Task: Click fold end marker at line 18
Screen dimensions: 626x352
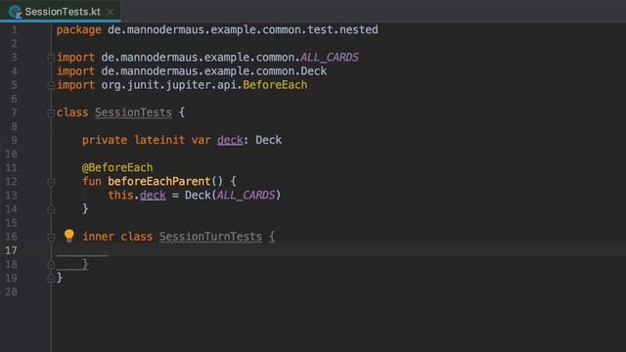Action: [51, 265]
